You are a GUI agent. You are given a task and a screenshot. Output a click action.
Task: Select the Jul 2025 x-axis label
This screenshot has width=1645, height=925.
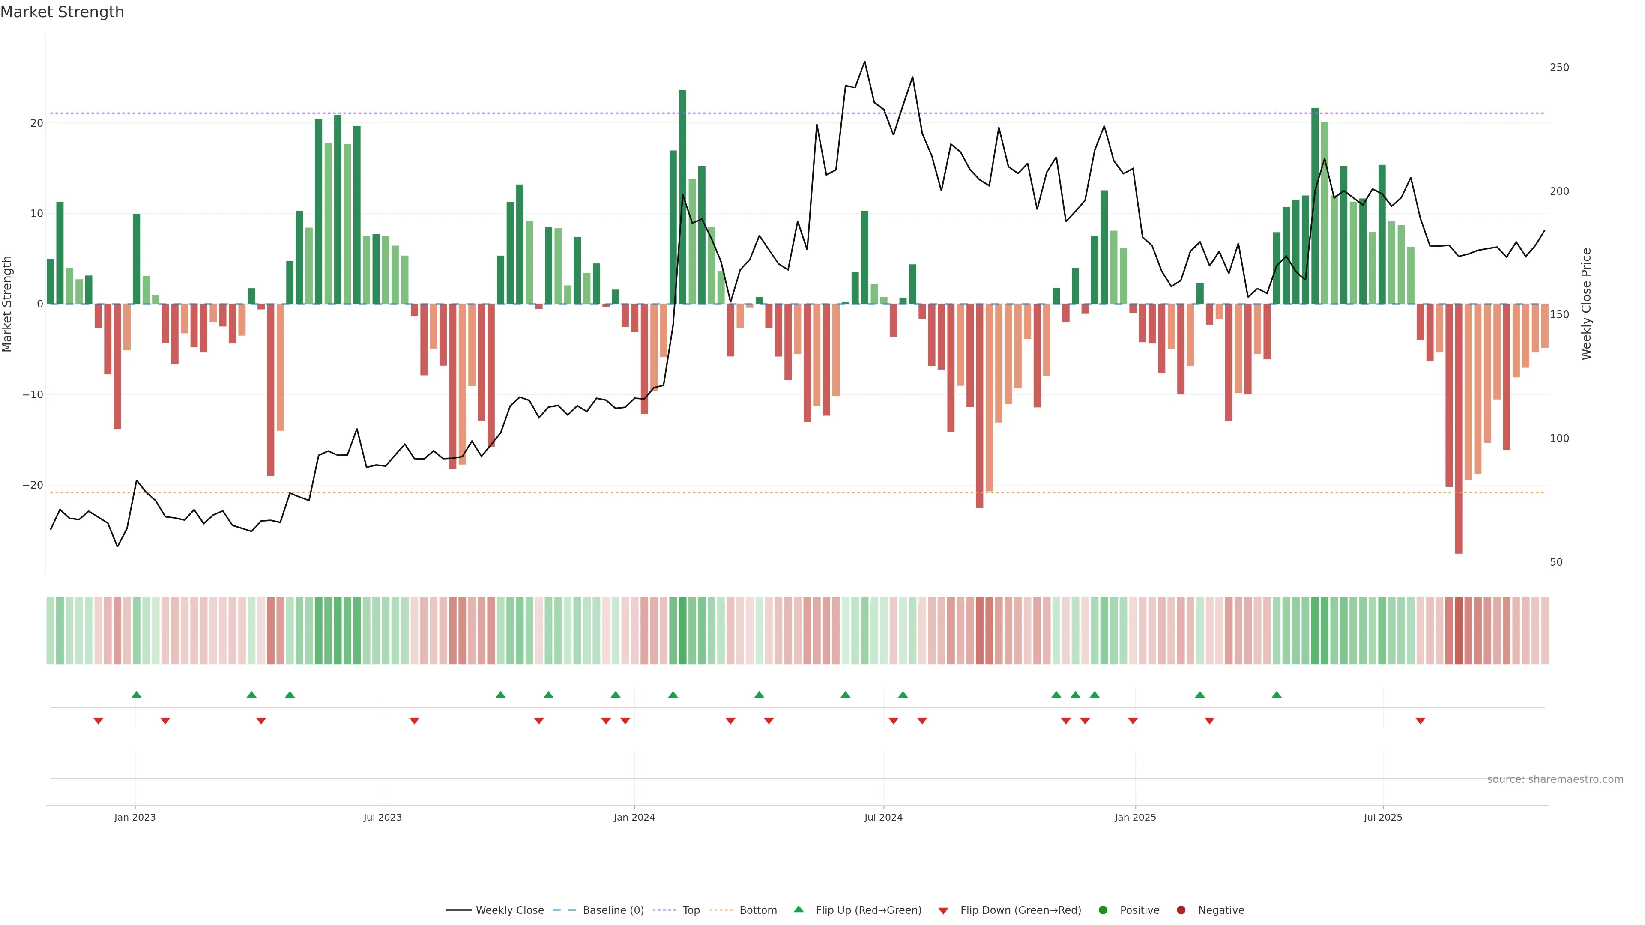point(1382,817)
